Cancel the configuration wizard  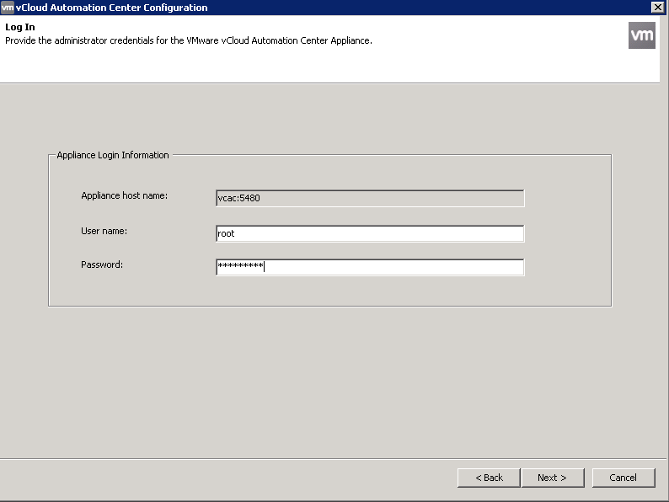623,478
